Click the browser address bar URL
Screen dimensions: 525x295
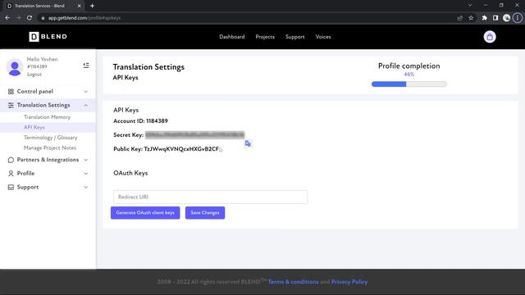click(x=84, y=18)
